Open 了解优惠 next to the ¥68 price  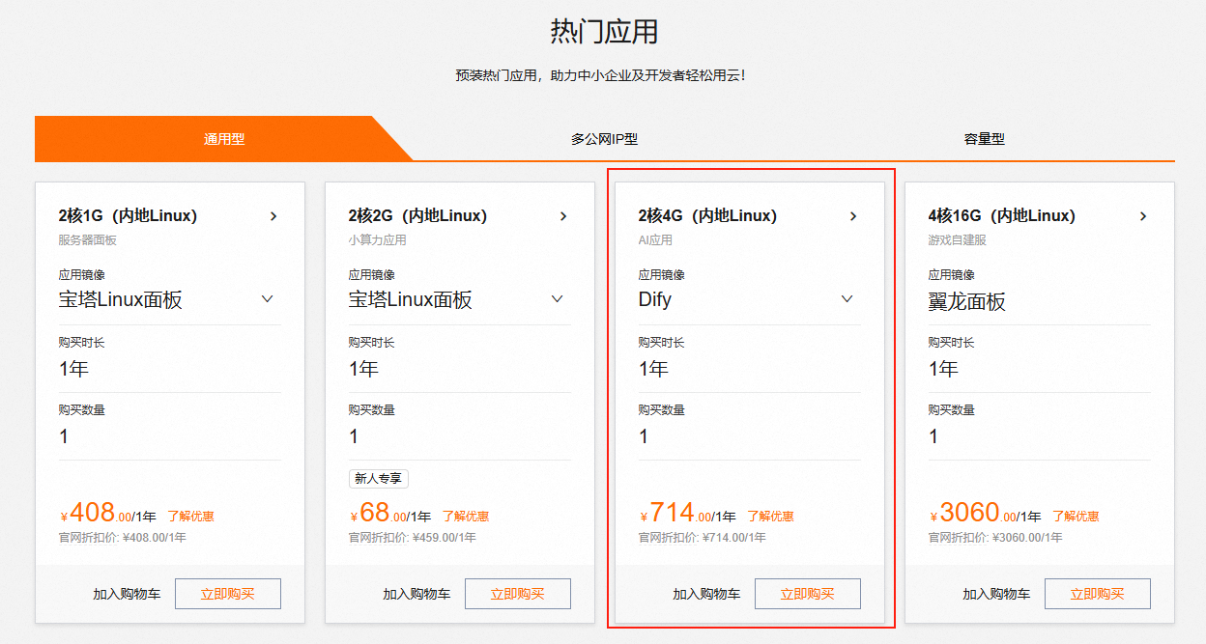tap(466, 517)
